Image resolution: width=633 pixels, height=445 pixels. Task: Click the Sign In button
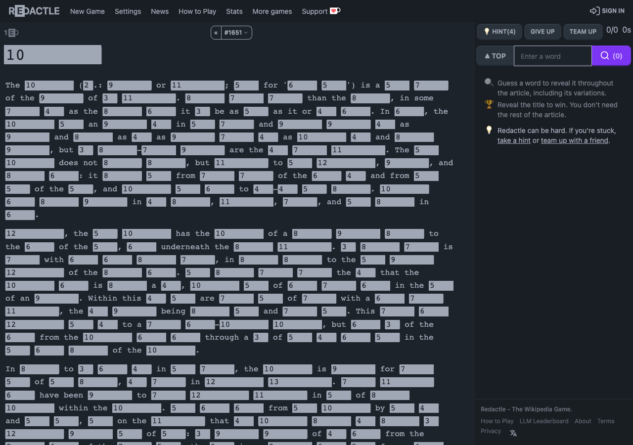click(x=607, y=11)
